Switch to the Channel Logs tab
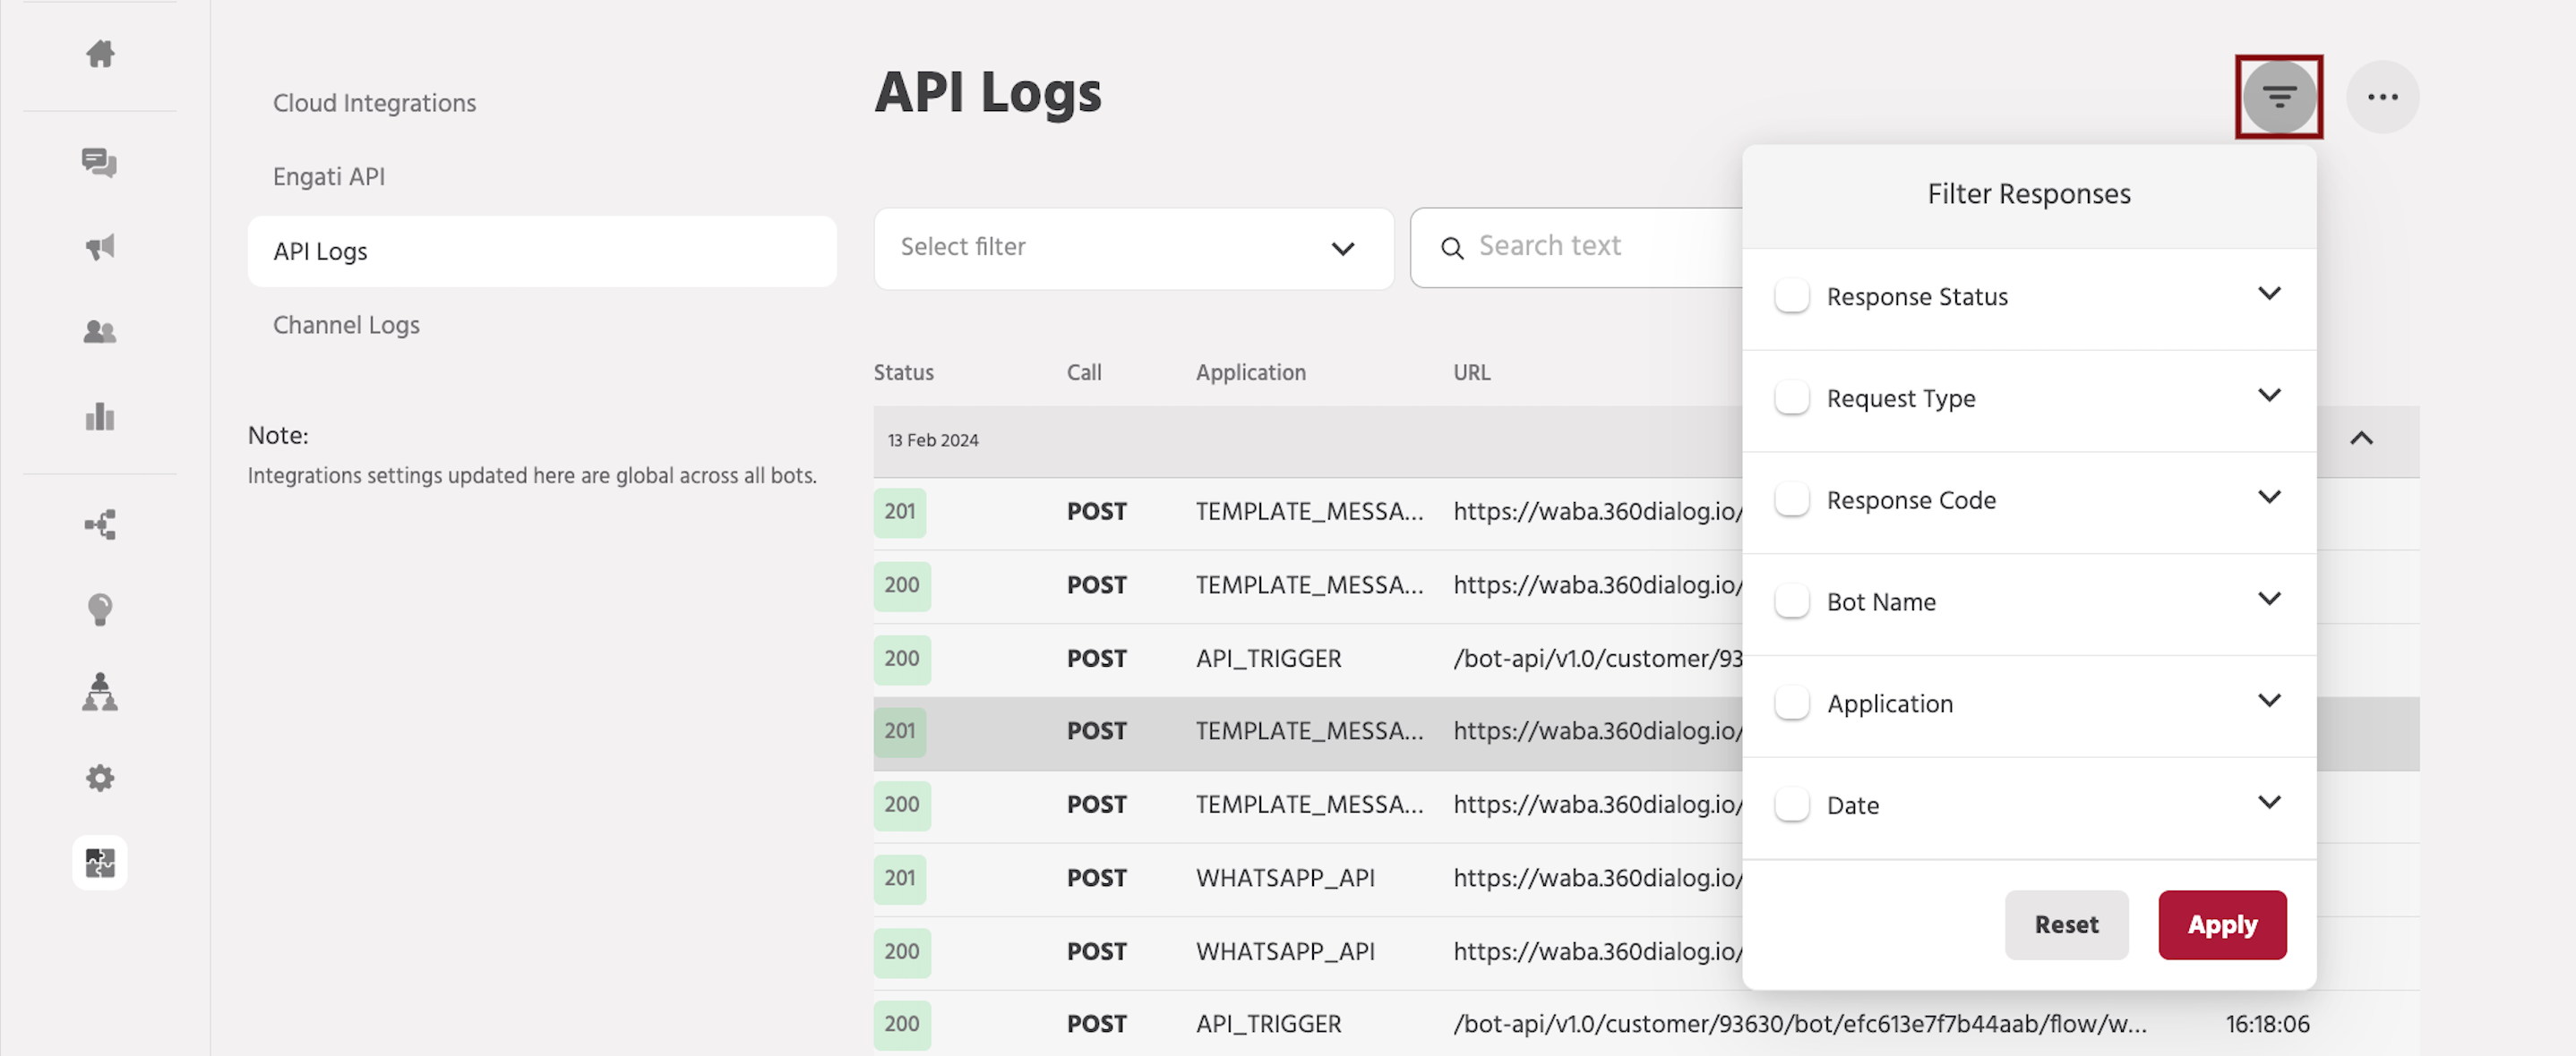 point(346,324)
